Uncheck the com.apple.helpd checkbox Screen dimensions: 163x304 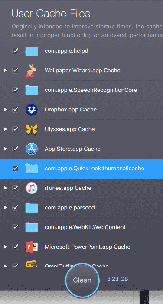point(15,51)
